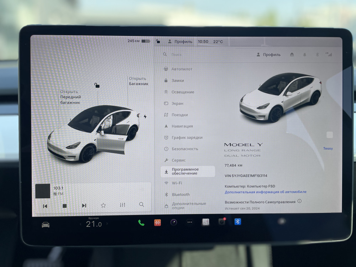
Task: Tap the 103.1 FM station artwork
Action: pos(43,191)
